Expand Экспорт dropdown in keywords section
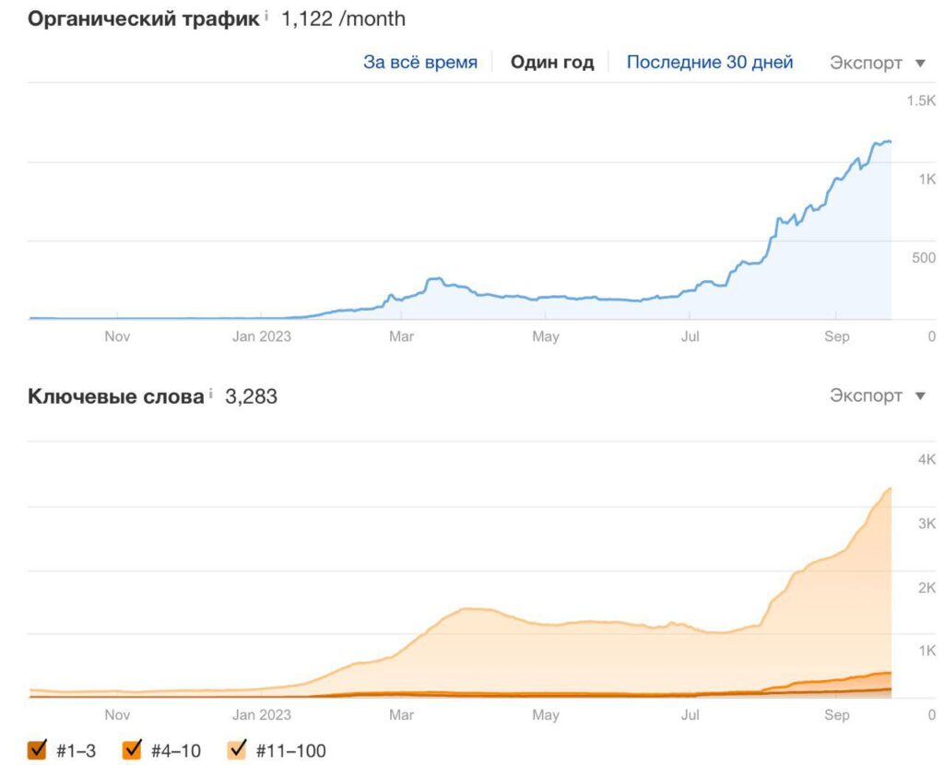Screen dimensions: 944x765 coord(877,395)
